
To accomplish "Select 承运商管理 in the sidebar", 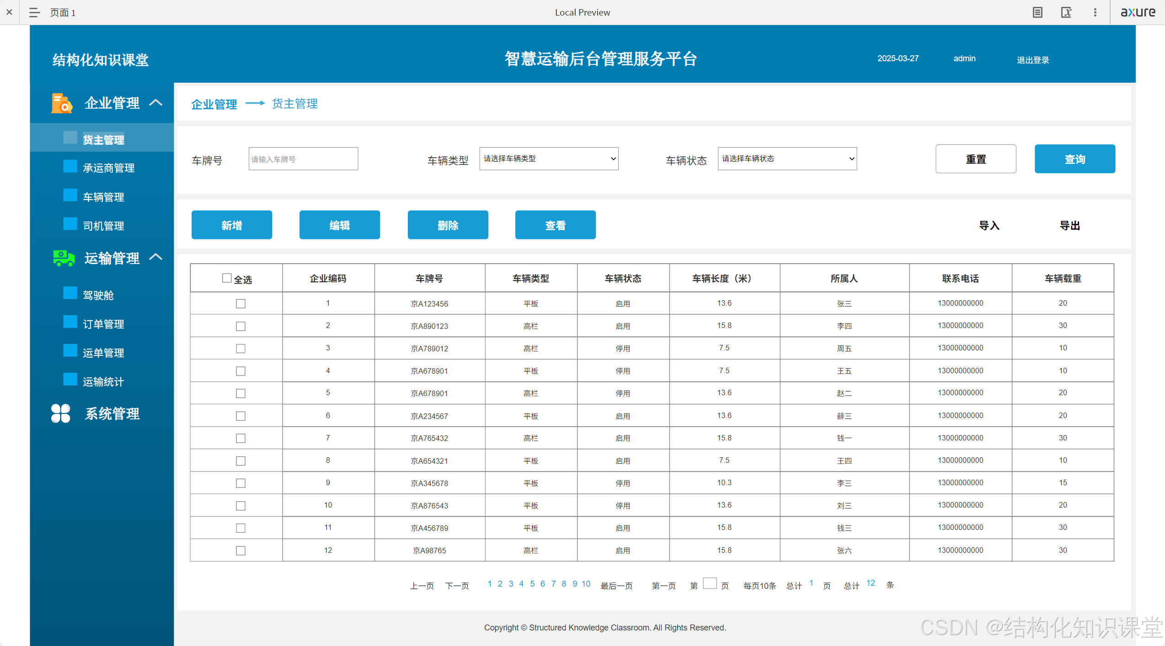I will point(108,168).
